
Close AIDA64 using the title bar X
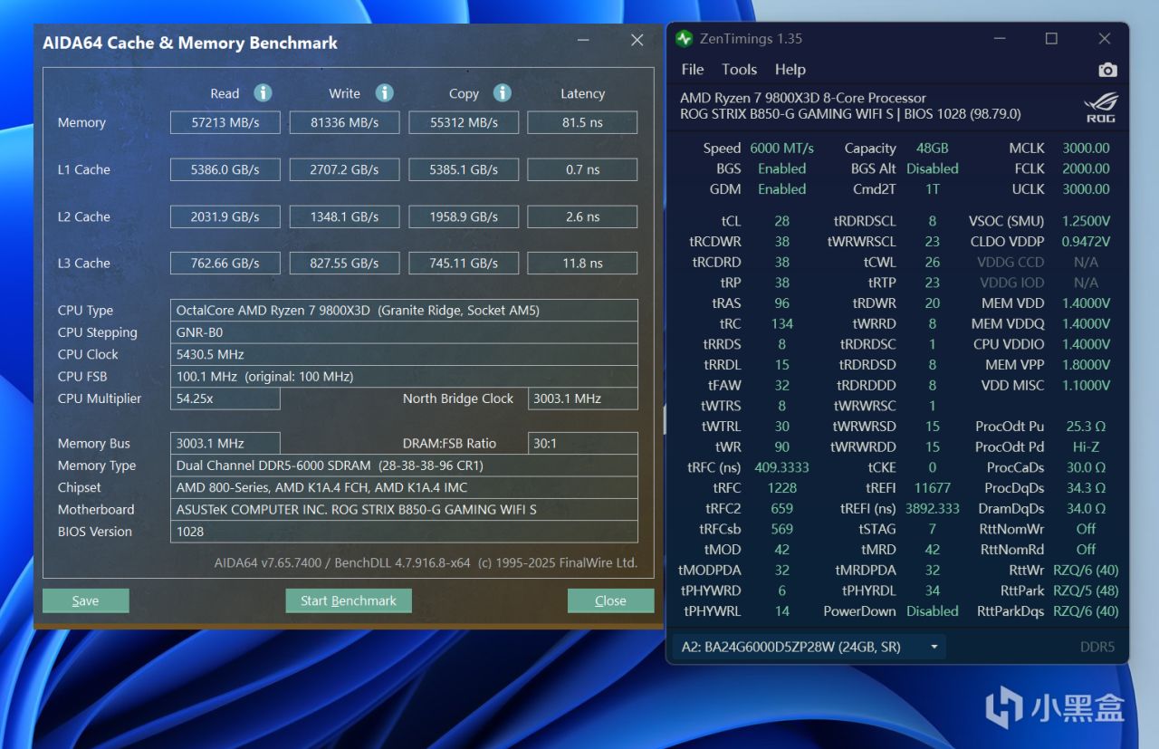[637, 41]
